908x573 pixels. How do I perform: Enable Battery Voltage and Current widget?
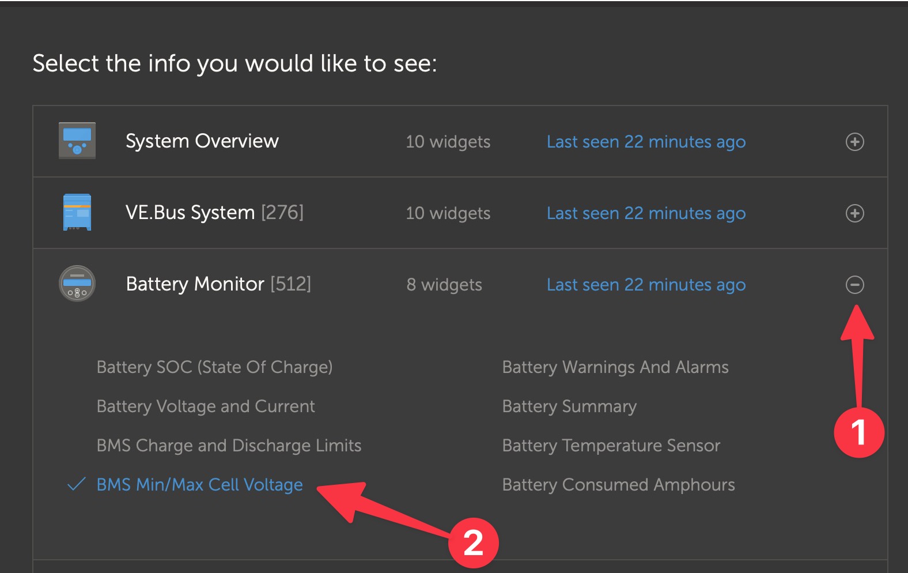[206, 406]
